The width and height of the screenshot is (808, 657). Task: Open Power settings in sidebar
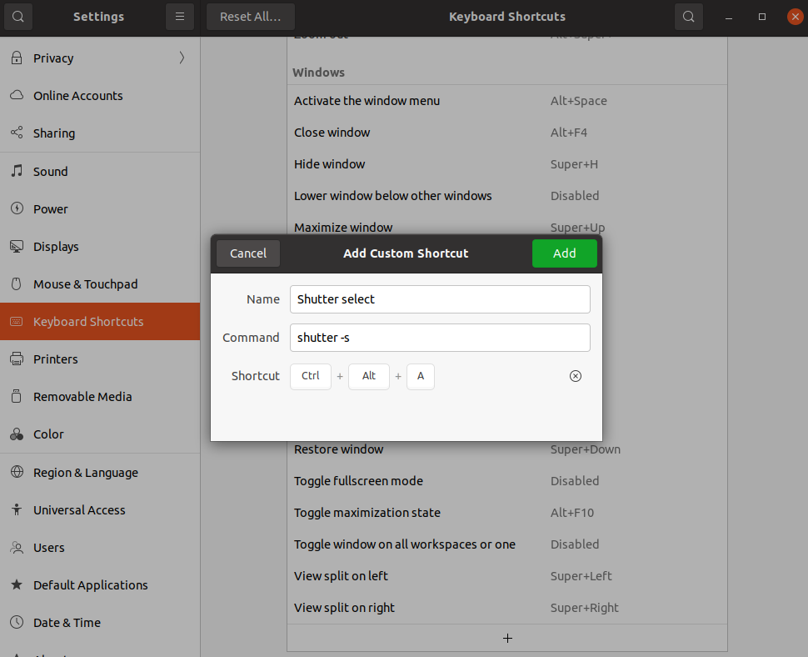point(100,209)
